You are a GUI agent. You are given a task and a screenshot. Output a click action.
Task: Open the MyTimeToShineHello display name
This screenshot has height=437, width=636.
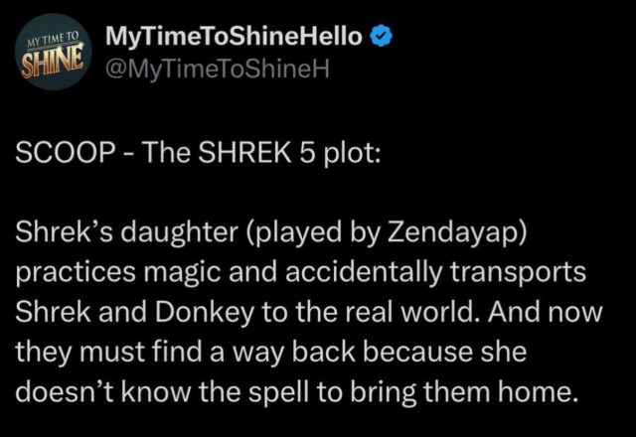[x=234, y=36]
